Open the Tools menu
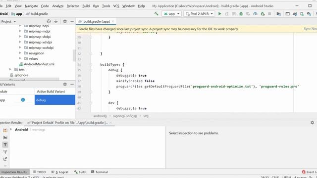317x178 pixels. coord(106,6)
